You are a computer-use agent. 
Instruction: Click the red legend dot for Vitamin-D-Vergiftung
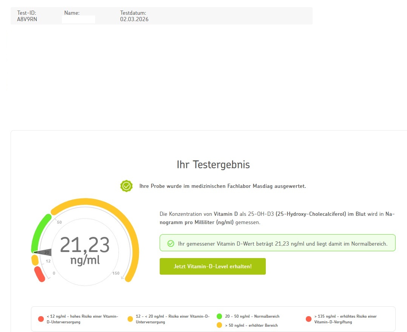point(308,319)
